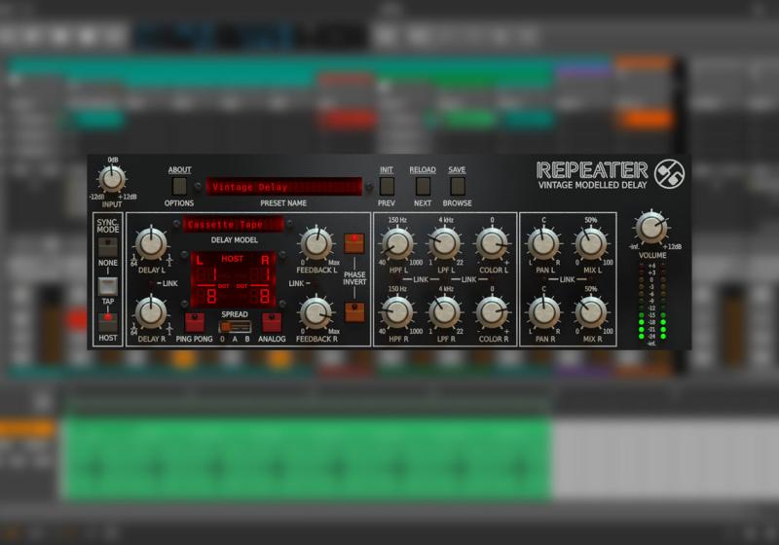Open the Cassette Tape delay model selector
This screenshot has height=545, width=779.
(x=233, y=225)
